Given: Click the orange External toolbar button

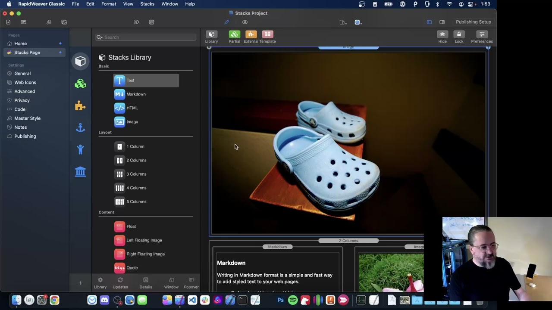Looking at the screenshot, I should [251, 37].
